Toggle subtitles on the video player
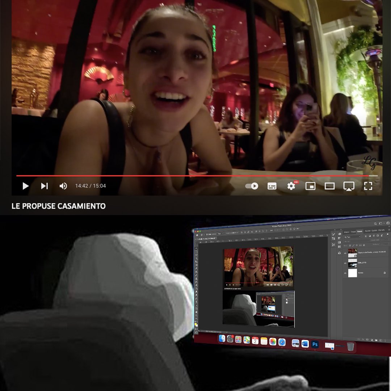This screenshot has height=391, width=391. [272, 186]
